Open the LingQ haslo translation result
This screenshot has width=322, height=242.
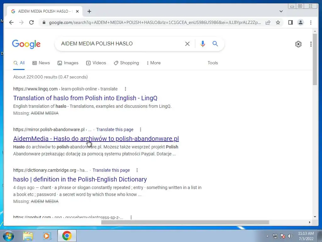(x=85, y=98)
